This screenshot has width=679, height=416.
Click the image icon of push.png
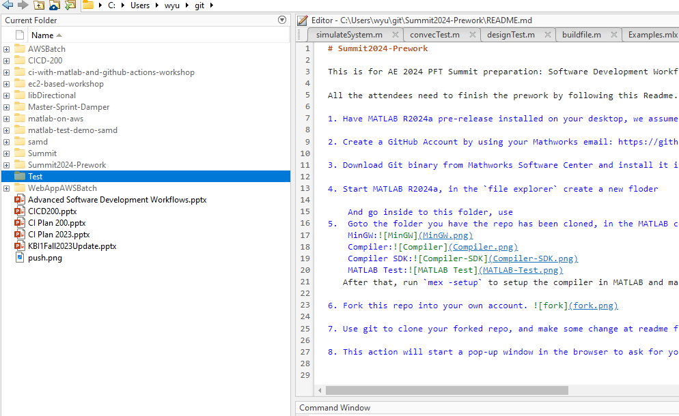point(20,258)
